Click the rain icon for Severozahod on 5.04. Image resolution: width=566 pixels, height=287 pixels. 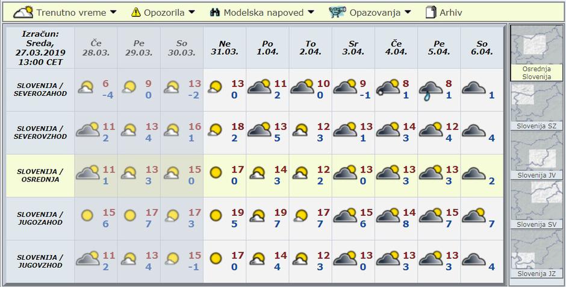point(430,89)
